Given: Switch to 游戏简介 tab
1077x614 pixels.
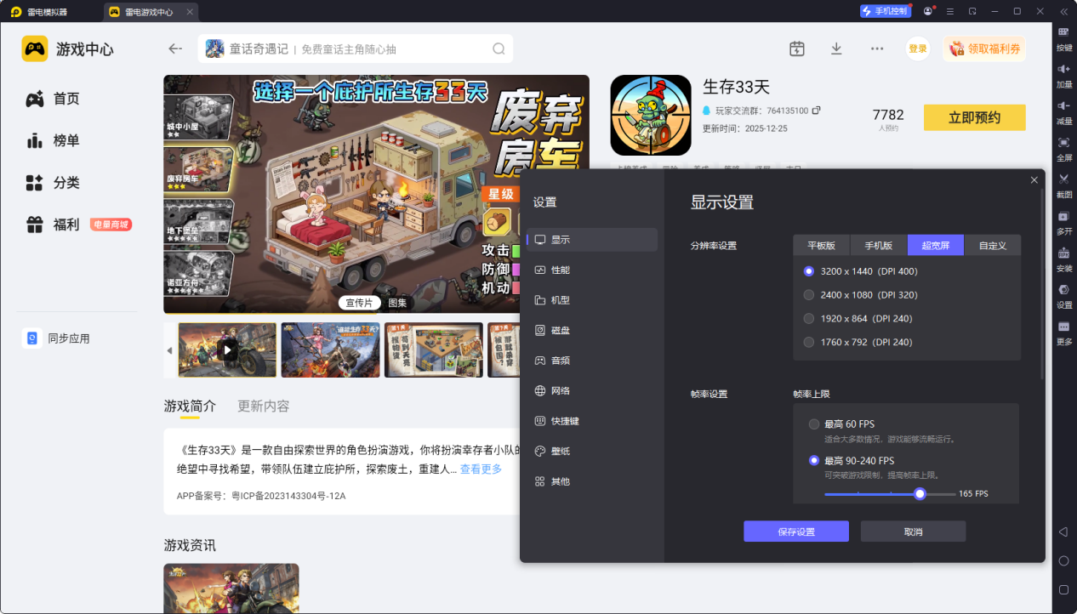Looking at the screenshot, I should 190,406.
